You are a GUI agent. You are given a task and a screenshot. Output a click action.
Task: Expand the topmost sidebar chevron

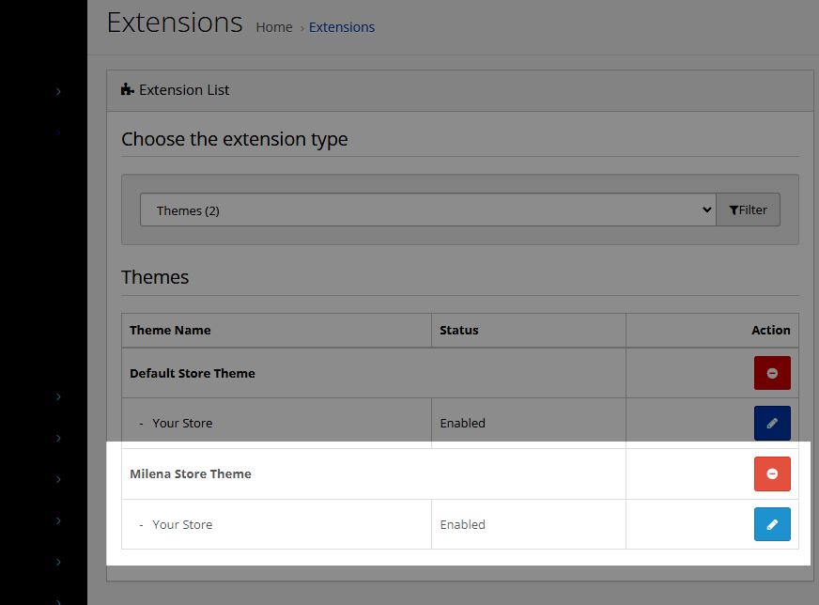coord(58,91)
